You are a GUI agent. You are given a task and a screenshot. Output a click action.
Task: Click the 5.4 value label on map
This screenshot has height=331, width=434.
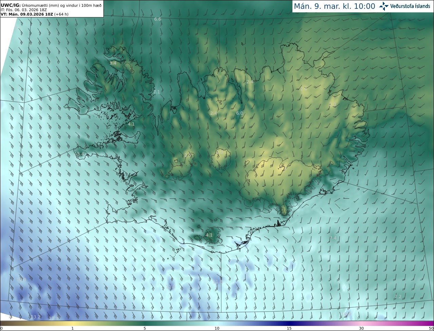[80, 154]
